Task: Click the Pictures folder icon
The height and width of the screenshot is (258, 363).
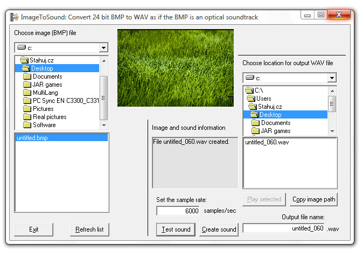Action: point(27,109)
